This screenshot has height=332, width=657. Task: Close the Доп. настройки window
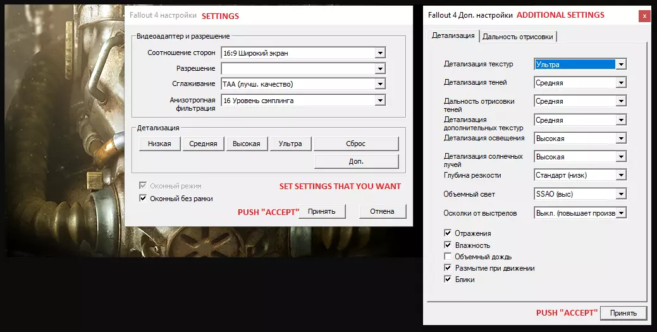coord(644,16)
